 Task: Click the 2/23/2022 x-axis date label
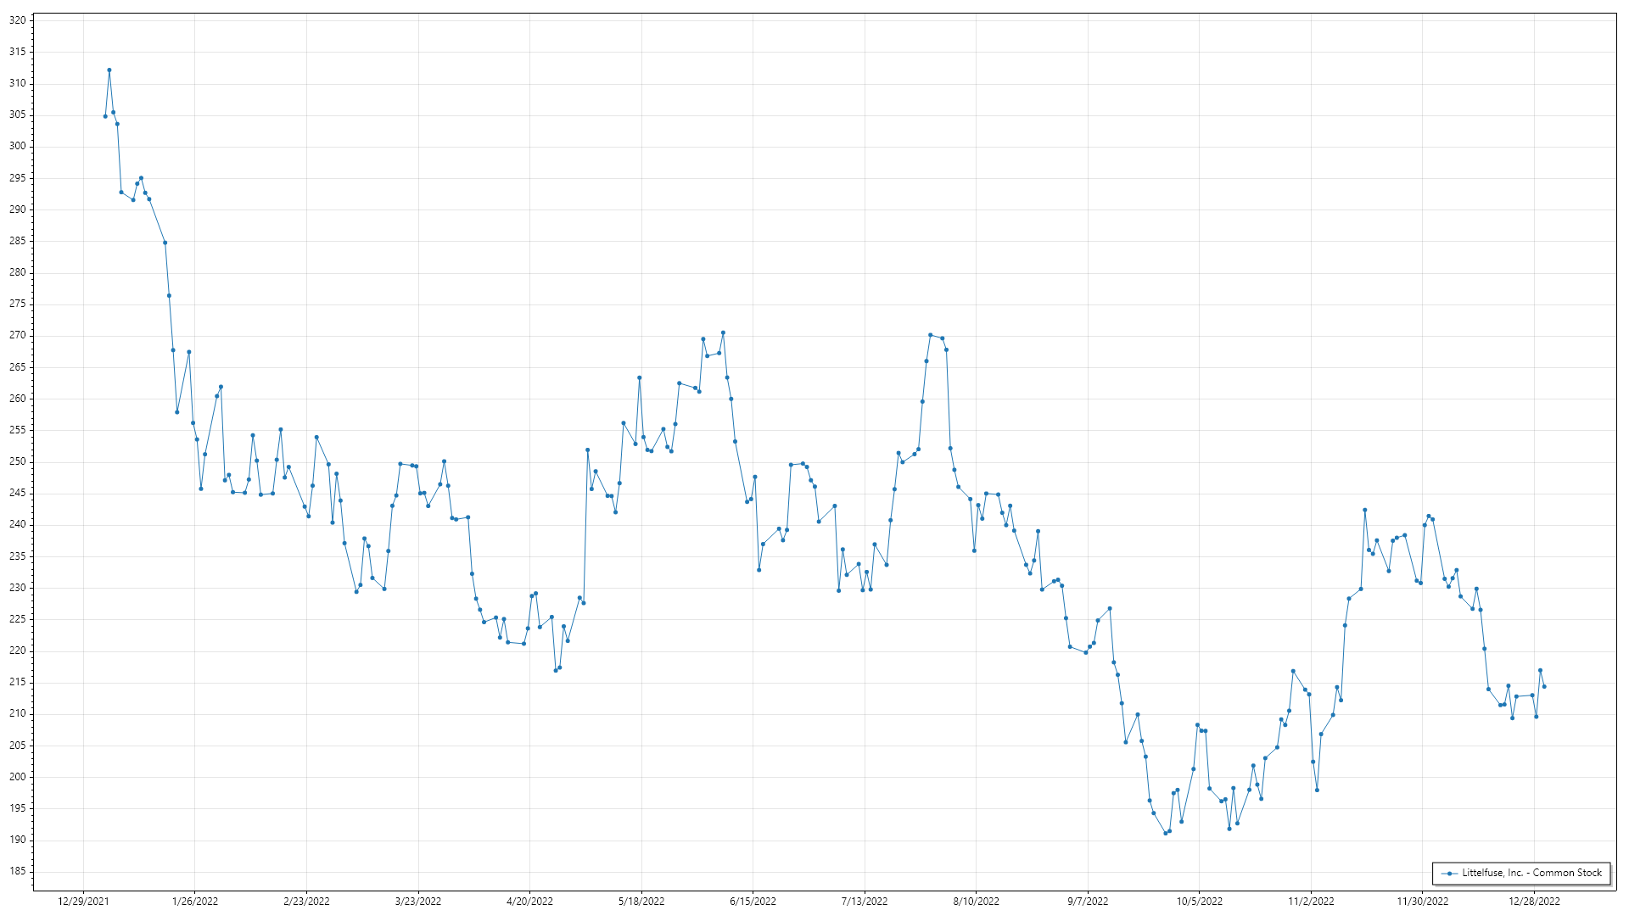pyautogui.click(x=306, y=901)
